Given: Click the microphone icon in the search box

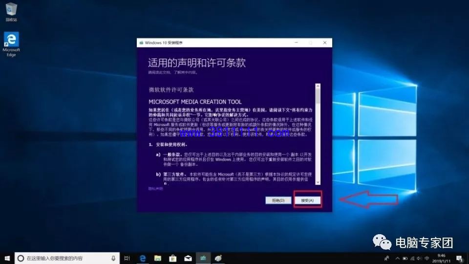Looking at the screenshot, I should click(113, 258).
